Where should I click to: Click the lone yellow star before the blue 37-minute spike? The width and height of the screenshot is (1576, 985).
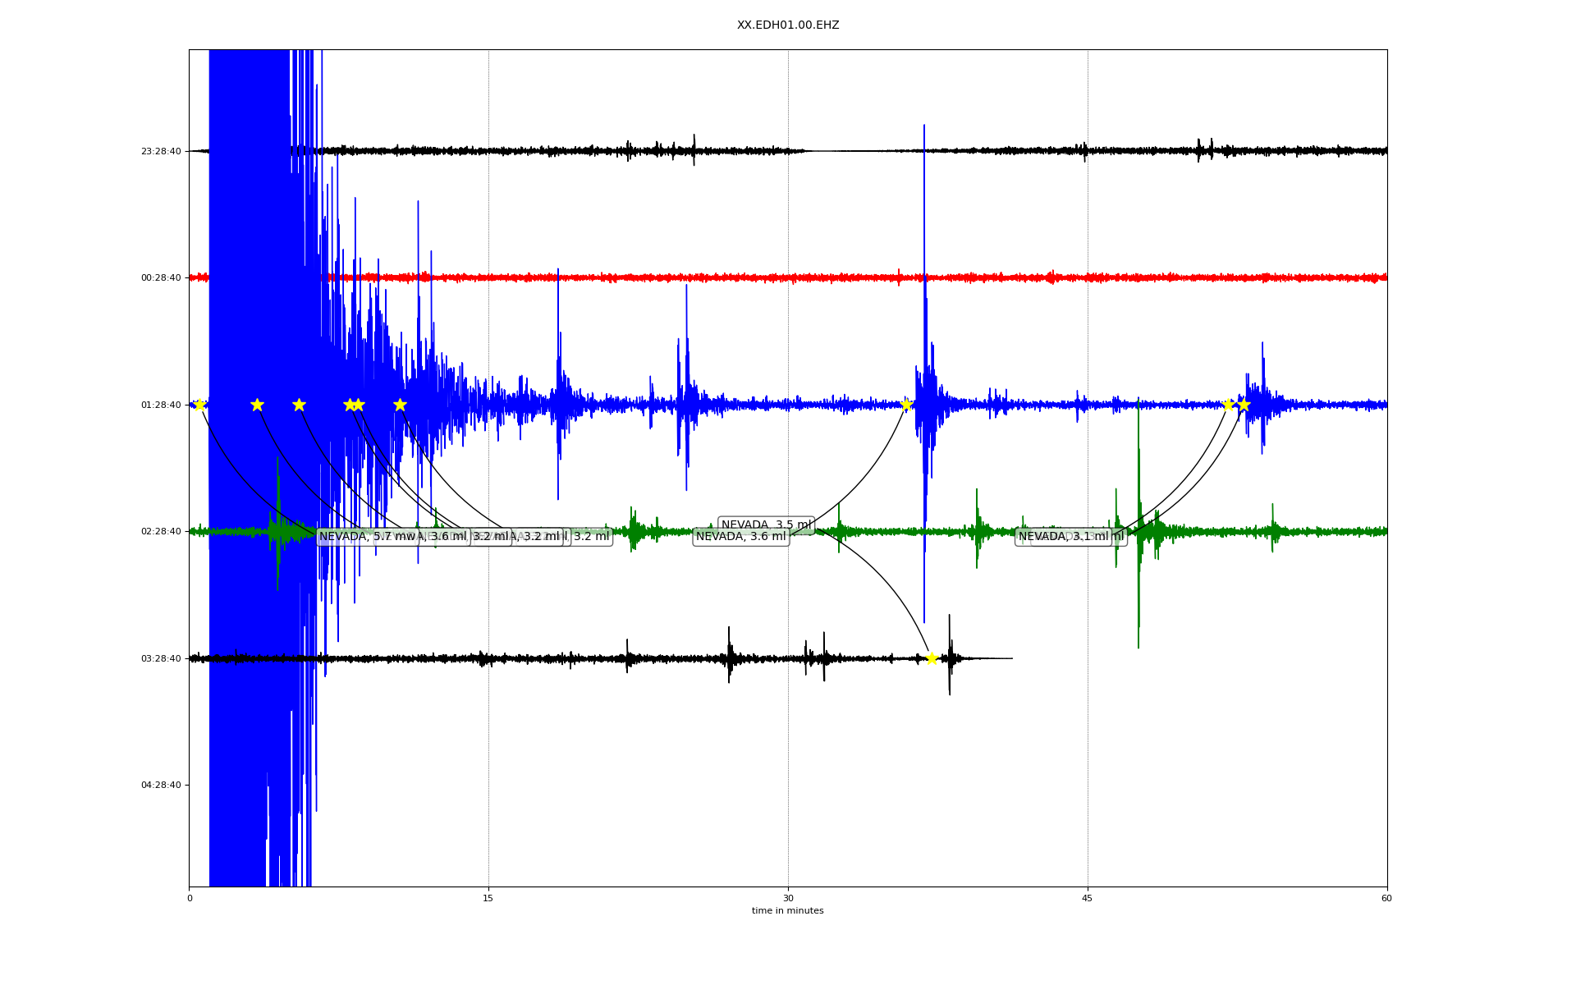(906, 405)
